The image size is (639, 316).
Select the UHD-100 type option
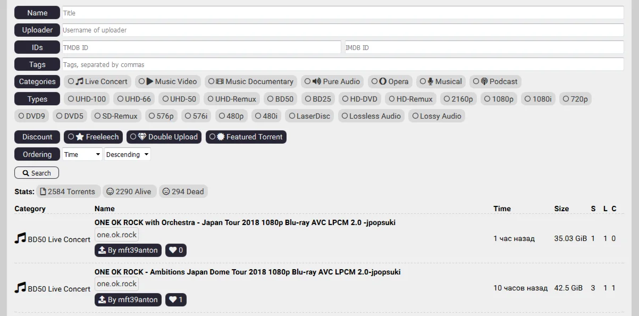point(87,99)
